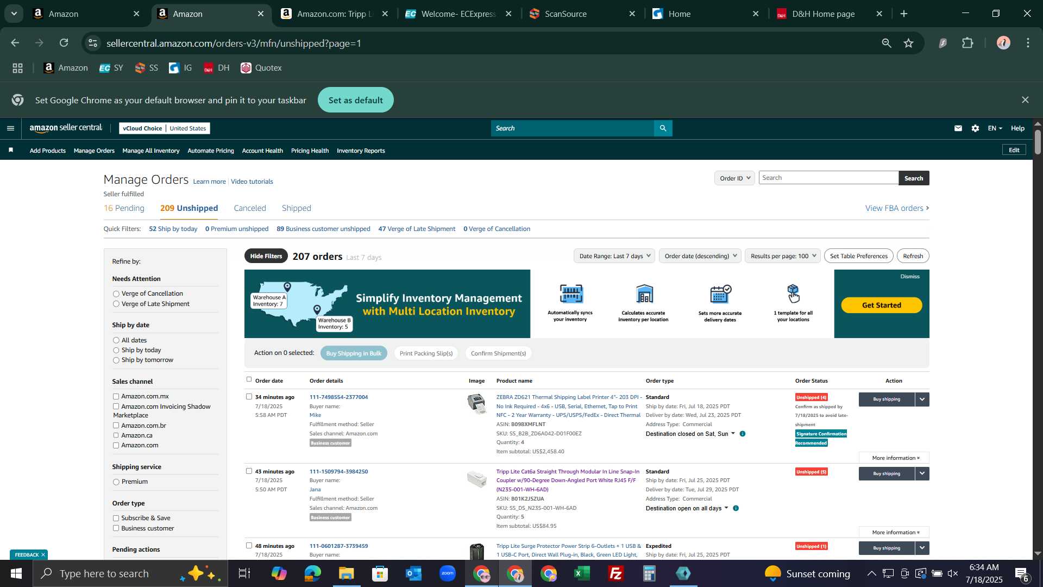Viewport: 1043px width, 587px height.
Task: Click the bookmark flag icon on nav bar
Action: pos(11,150)
